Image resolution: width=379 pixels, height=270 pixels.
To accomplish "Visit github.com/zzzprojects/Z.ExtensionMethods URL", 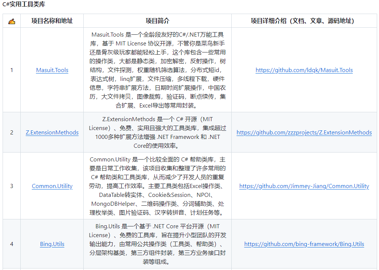I will (x=304, y=133).
